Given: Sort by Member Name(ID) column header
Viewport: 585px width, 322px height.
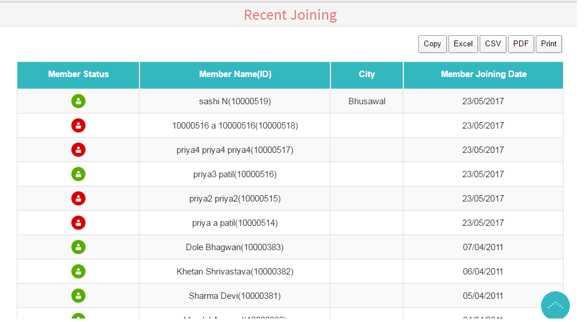Looking at the screenshot, I should click(235, 75).
